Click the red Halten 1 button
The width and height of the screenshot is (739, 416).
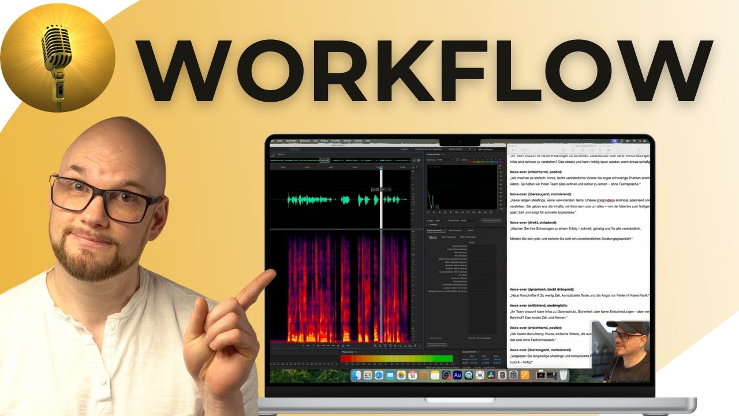(470, 159)
